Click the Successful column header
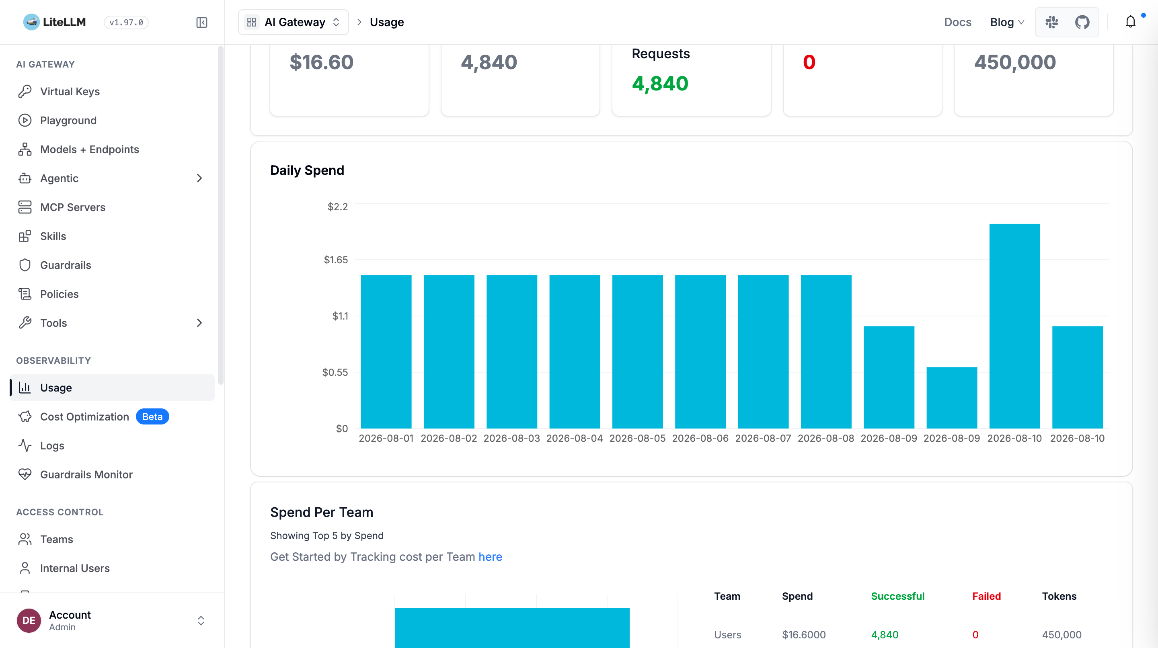The height and width of the screenshot is (648, 1158). [898, 596]
